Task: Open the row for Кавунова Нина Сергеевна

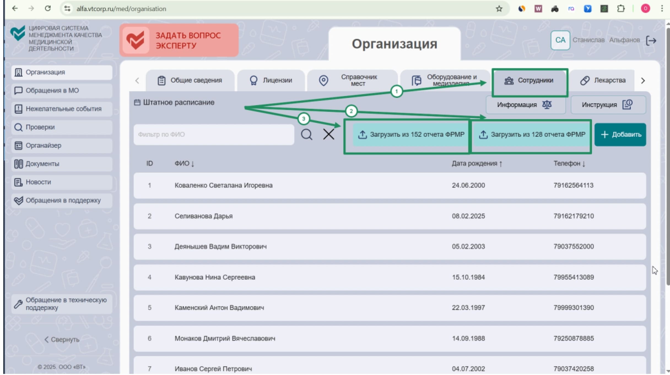Action: (x=390, y=277)
